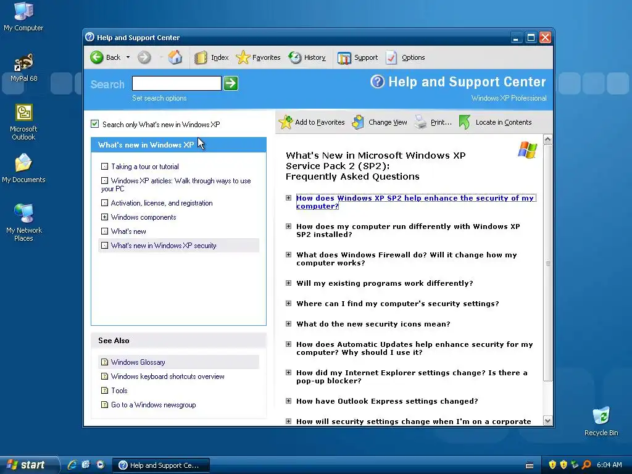Viewport: 632px width, 474px height.
Task: Open My Network Places desktop icon
Action: [x=23, y=222]
